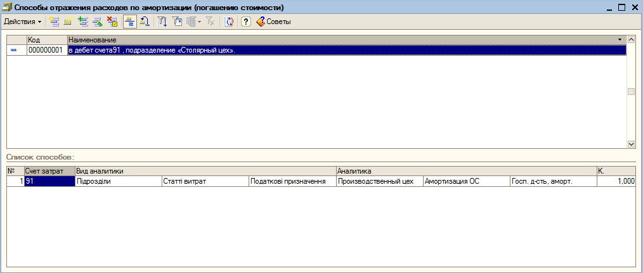Click the upper list scroll-down arrow

coord(631,144)
